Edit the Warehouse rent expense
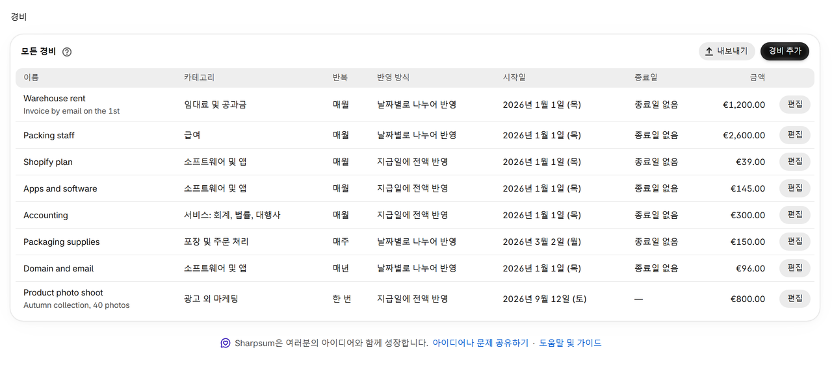 [x=795, y=105]
